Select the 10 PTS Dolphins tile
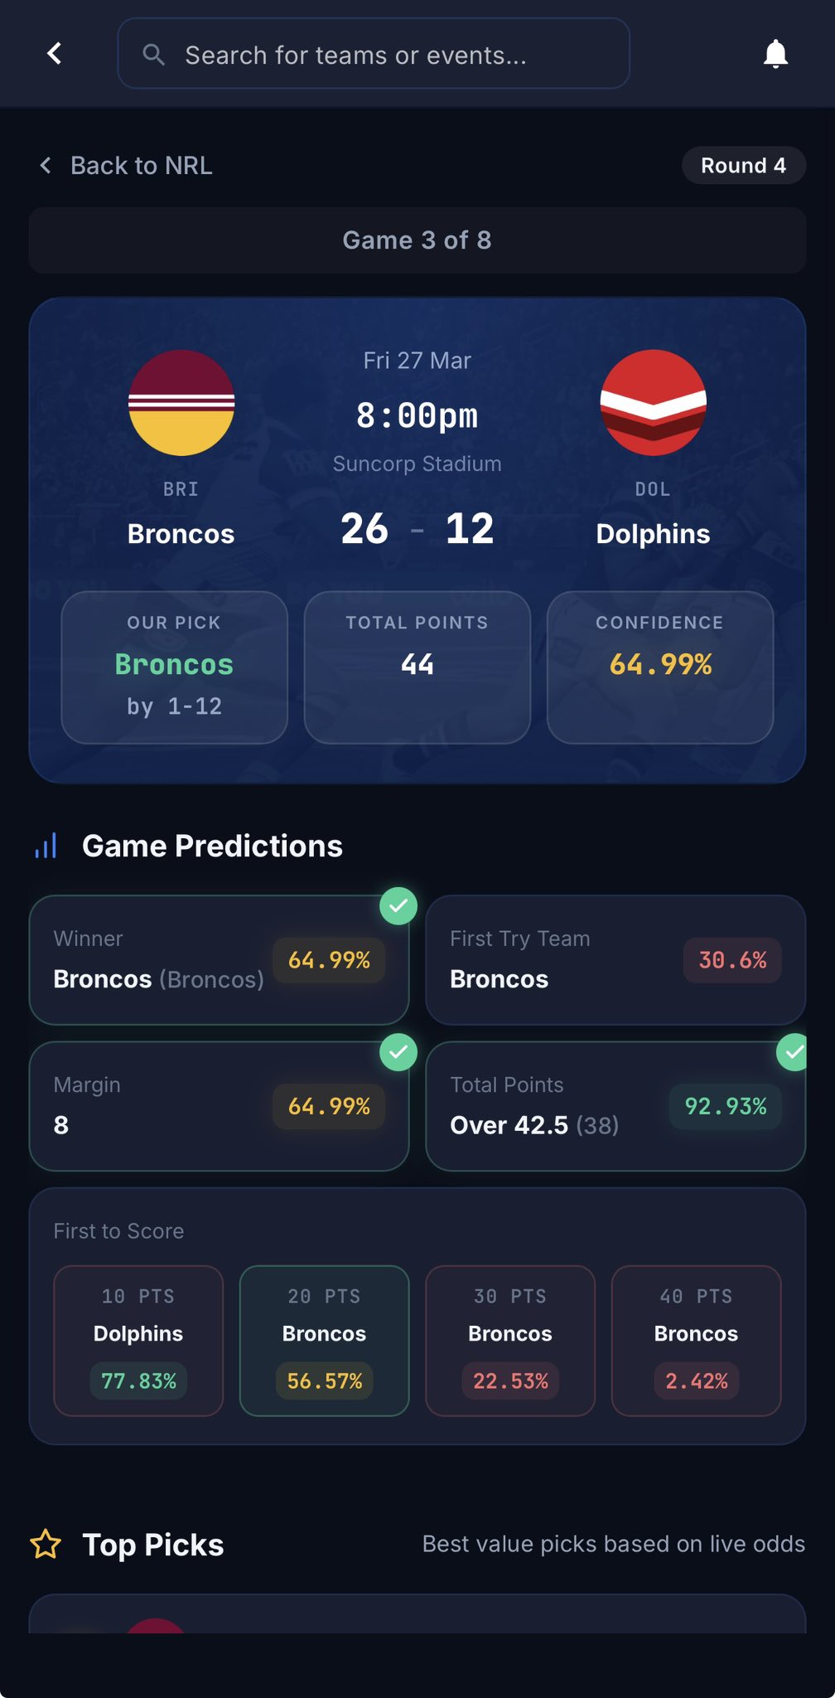The image size is (835, 1698). coord(138,1340)
